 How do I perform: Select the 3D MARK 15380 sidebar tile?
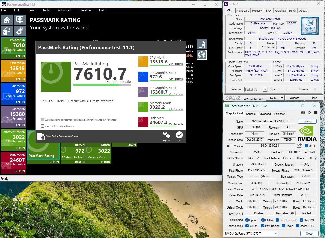coord(14,117)
